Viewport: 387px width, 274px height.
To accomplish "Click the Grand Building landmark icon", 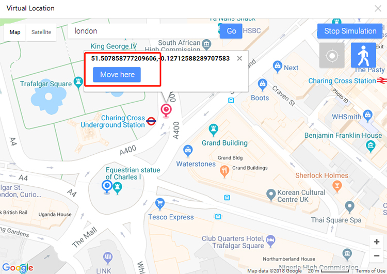I will point(214,130).
